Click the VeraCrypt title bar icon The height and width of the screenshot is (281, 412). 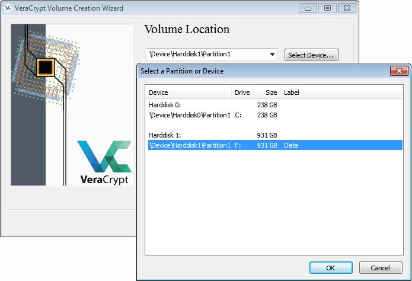point(8,8)
